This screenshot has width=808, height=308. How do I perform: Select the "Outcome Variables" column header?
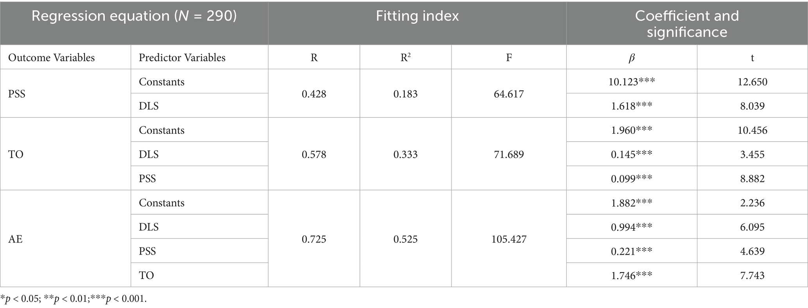[52, 58]
